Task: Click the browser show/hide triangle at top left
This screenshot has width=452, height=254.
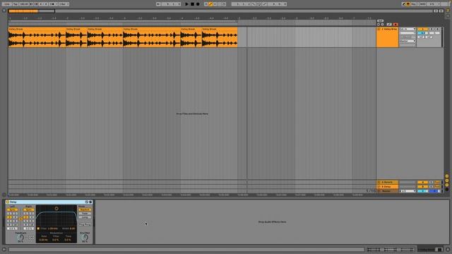Action: (x=4, y=11)
